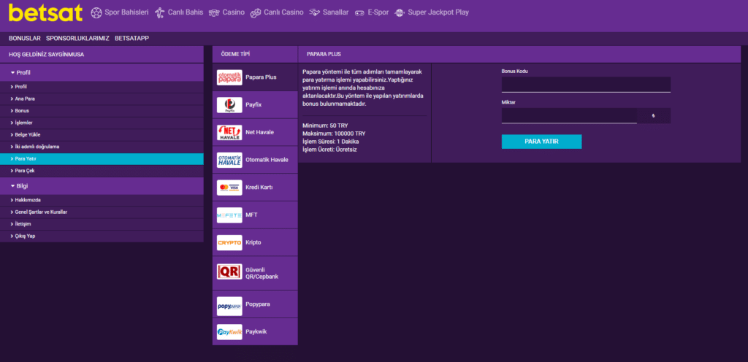Focus the Bonus Kodu input field
Image resolution: width=748 pixels, height=362 pixels.
click(586, 85)
